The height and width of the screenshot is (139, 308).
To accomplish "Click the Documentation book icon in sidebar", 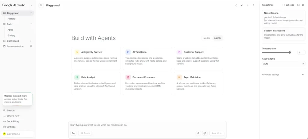I will [4, 46].
